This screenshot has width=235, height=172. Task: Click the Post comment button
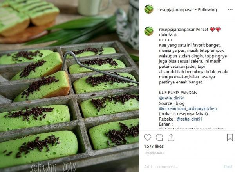228,167
